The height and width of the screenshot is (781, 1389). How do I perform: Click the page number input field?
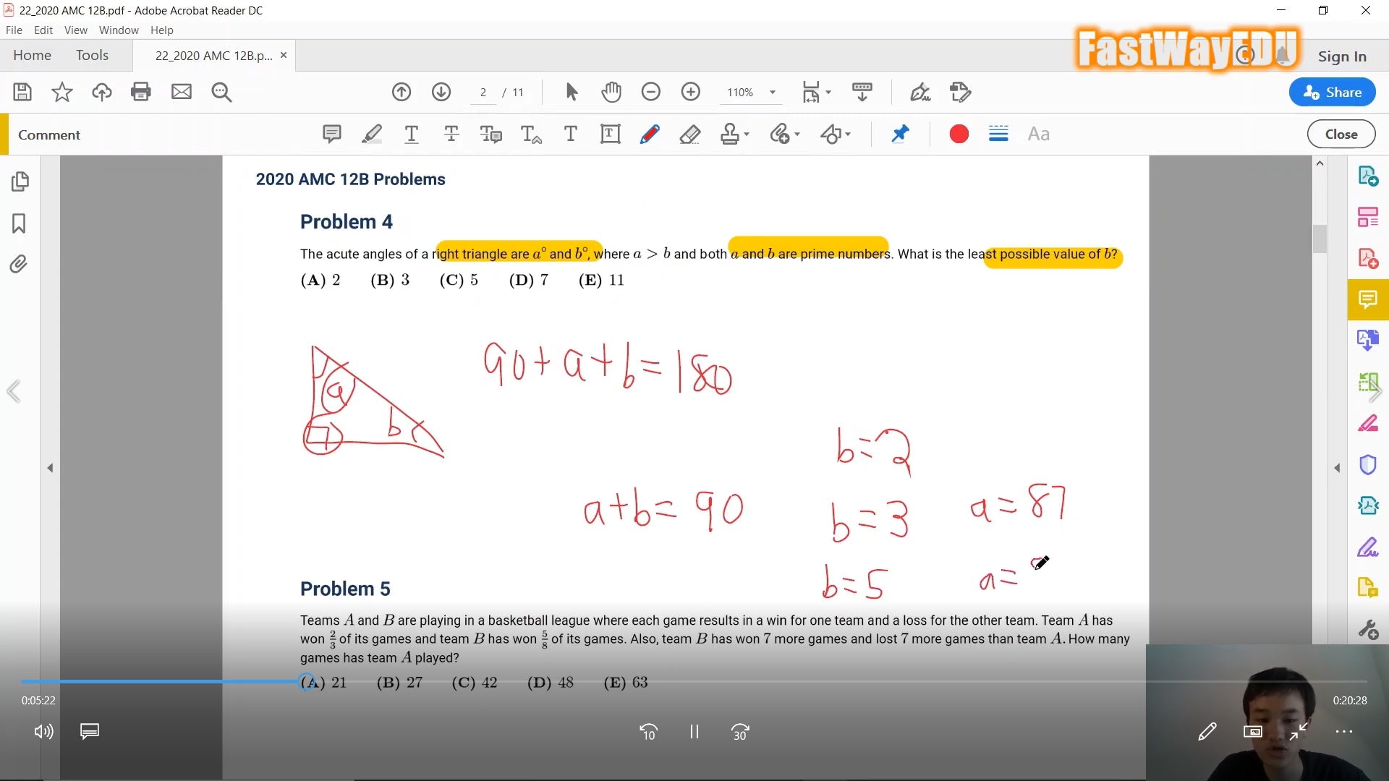tap(483, 93)
